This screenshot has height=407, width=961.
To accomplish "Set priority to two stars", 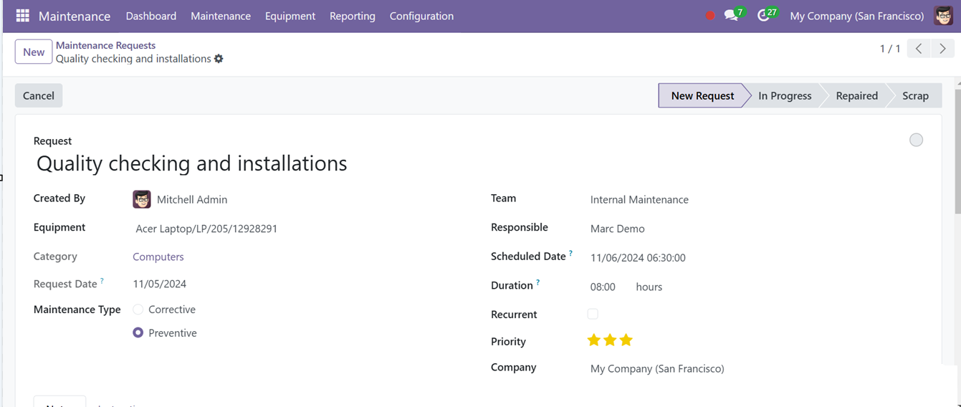I will pos(610,340).
